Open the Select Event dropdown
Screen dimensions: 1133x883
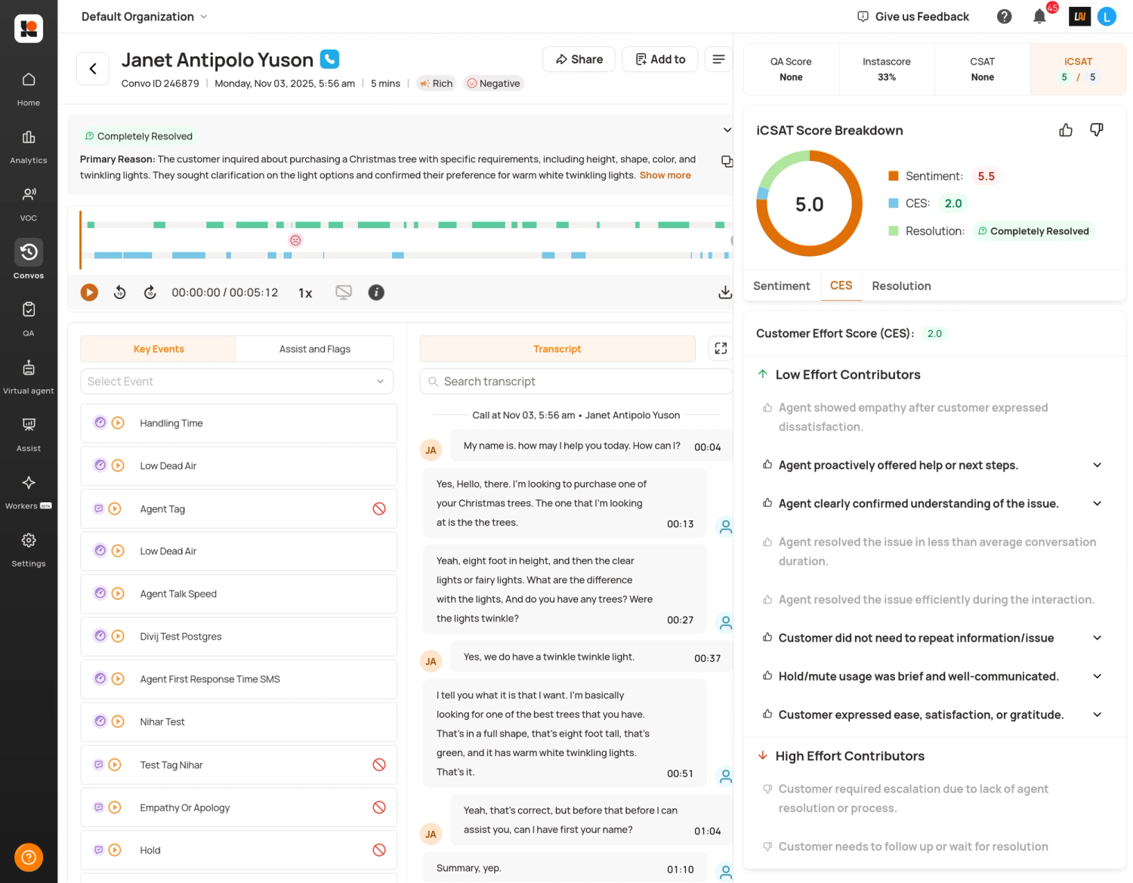(x=237, y=381)
